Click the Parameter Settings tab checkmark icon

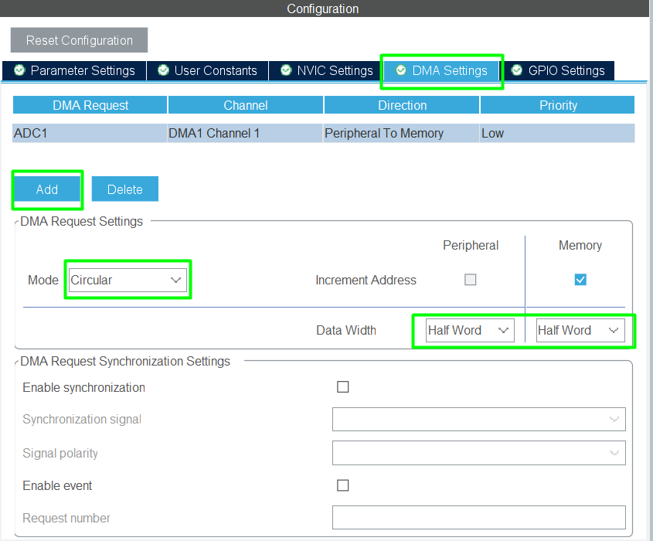(x=19, y=70)
